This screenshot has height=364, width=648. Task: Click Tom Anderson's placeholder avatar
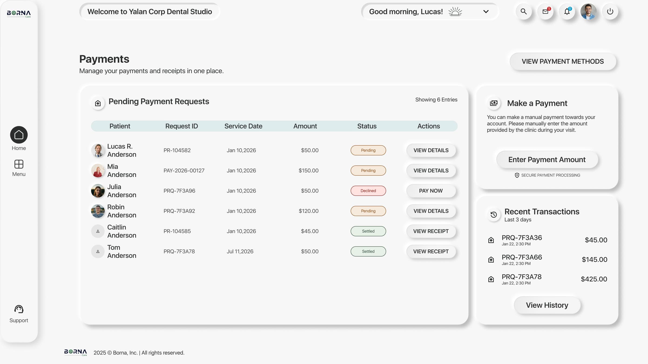[98, 252]
